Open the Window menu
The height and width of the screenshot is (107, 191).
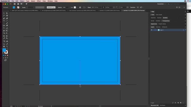click(50, 1)
